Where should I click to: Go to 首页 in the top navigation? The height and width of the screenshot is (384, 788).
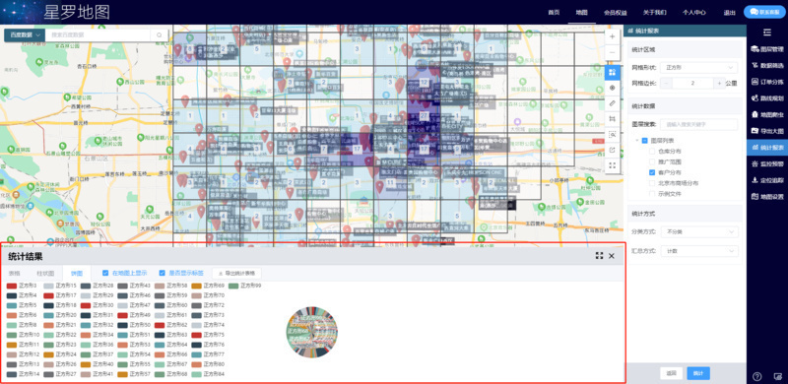tap(554, 12)
